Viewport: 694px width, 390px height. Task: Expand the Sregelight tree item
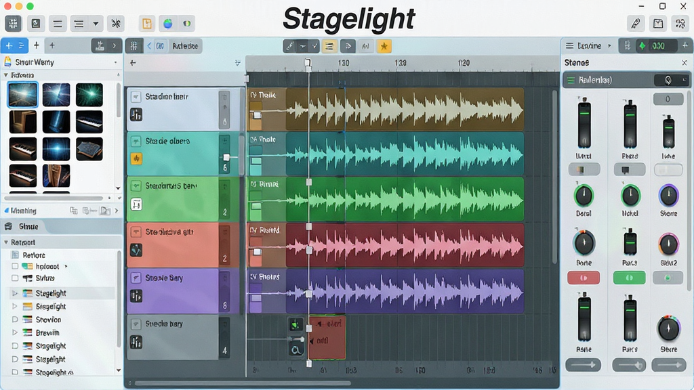[15, 306]
